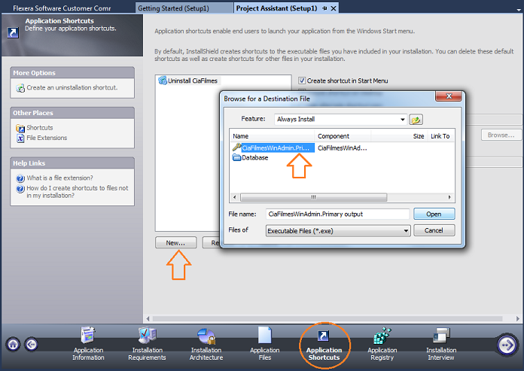Viewport: 524px width, 371px height.
Task: Open Application Information step icon
Action: point(88,336)
